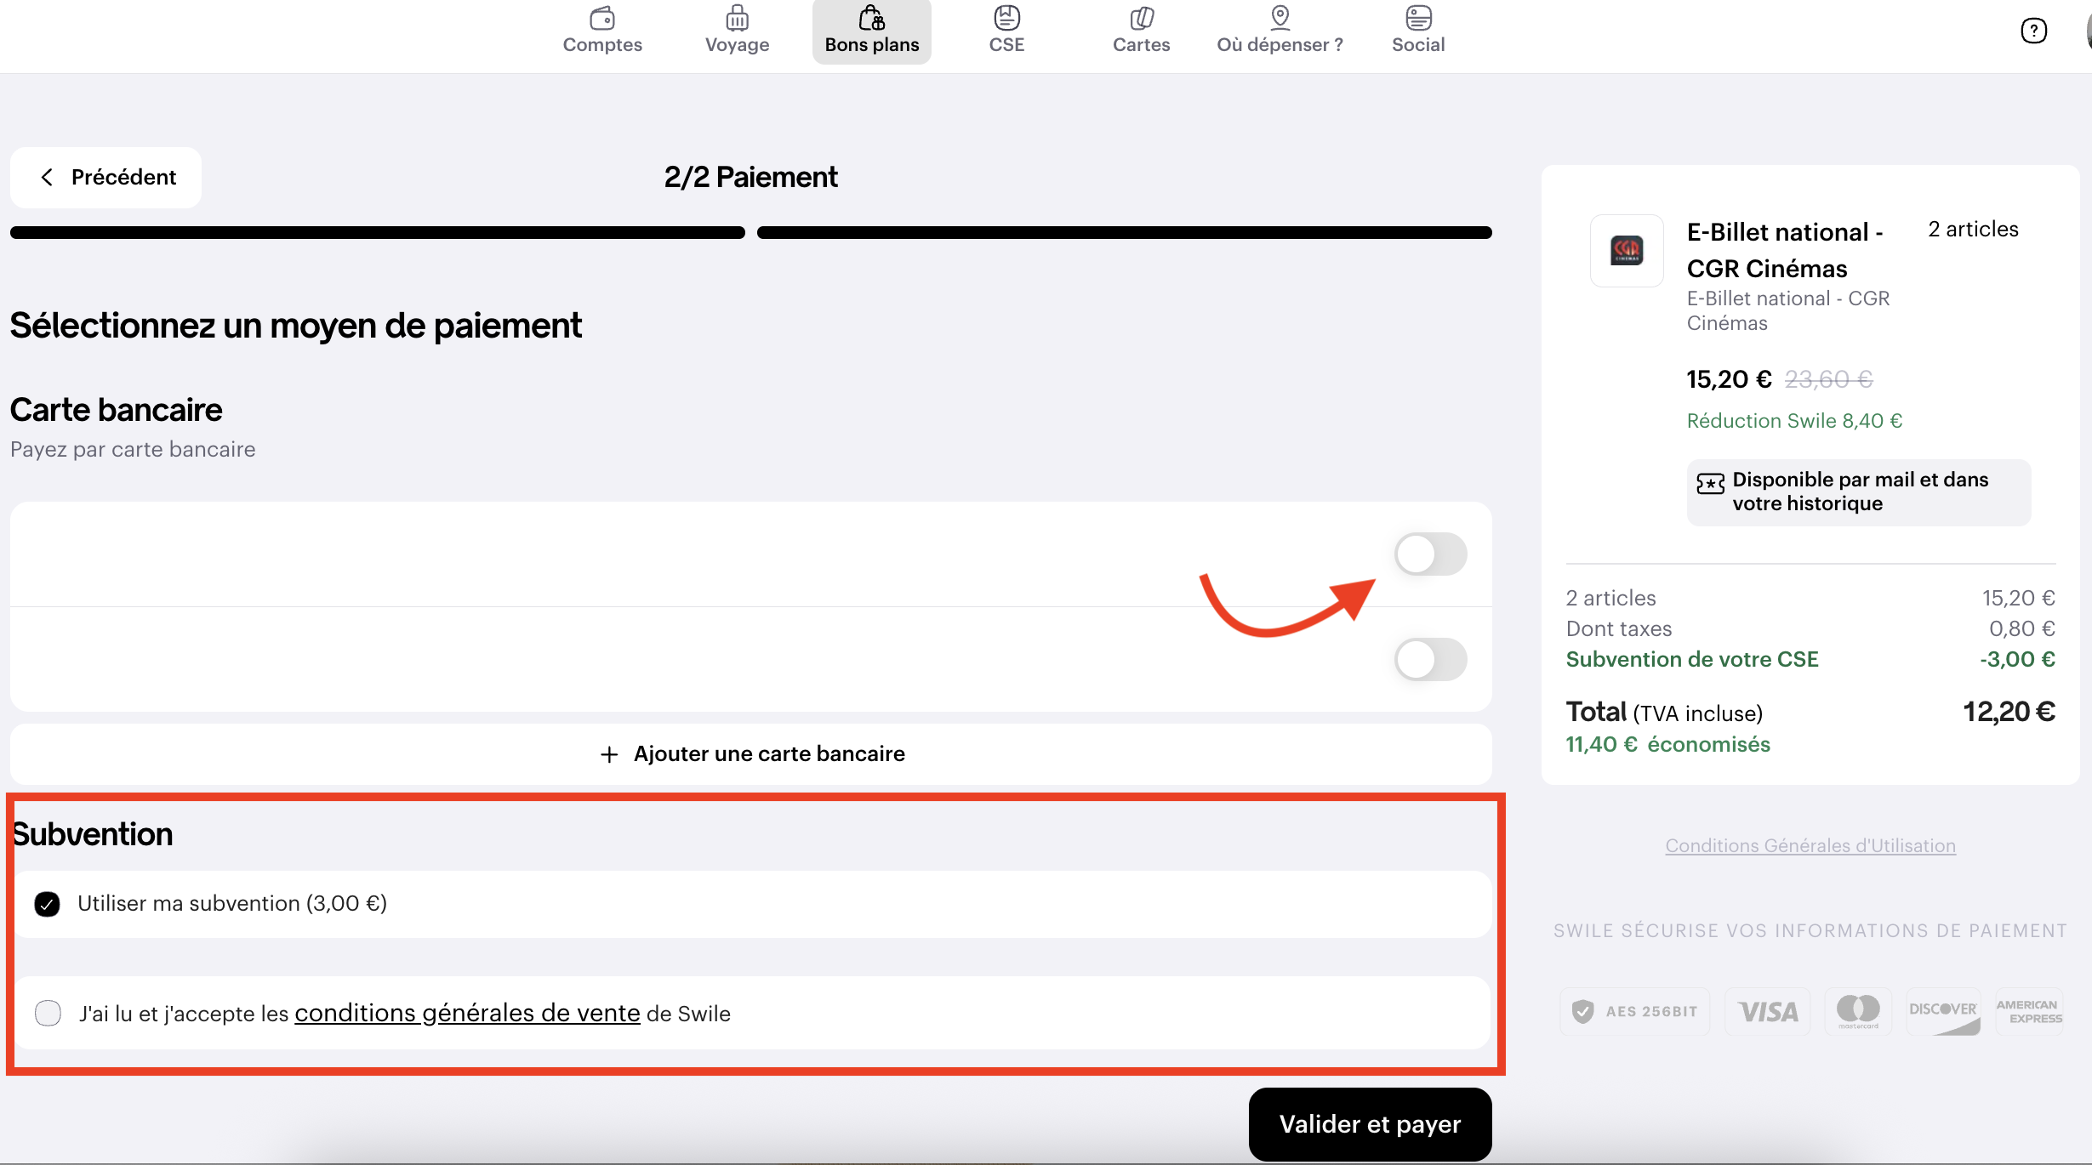Open the Social tab

(1418, 31)
